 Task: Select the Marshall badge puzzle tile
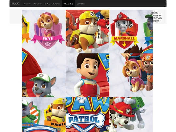click(131, 32)
